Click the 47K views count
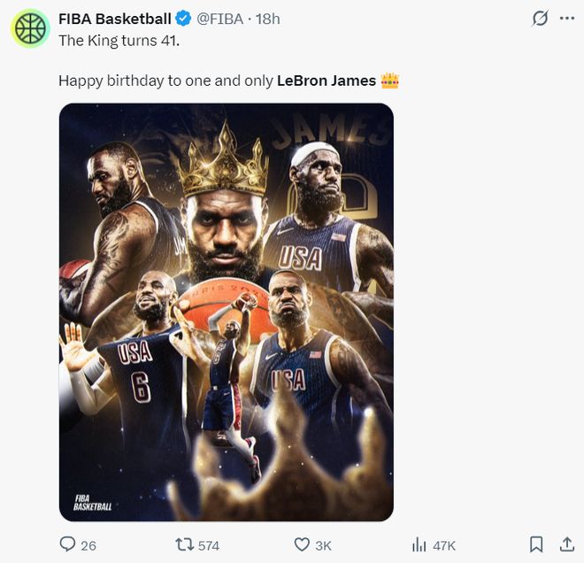Screen dimensions: 584x563 point(443,545)
